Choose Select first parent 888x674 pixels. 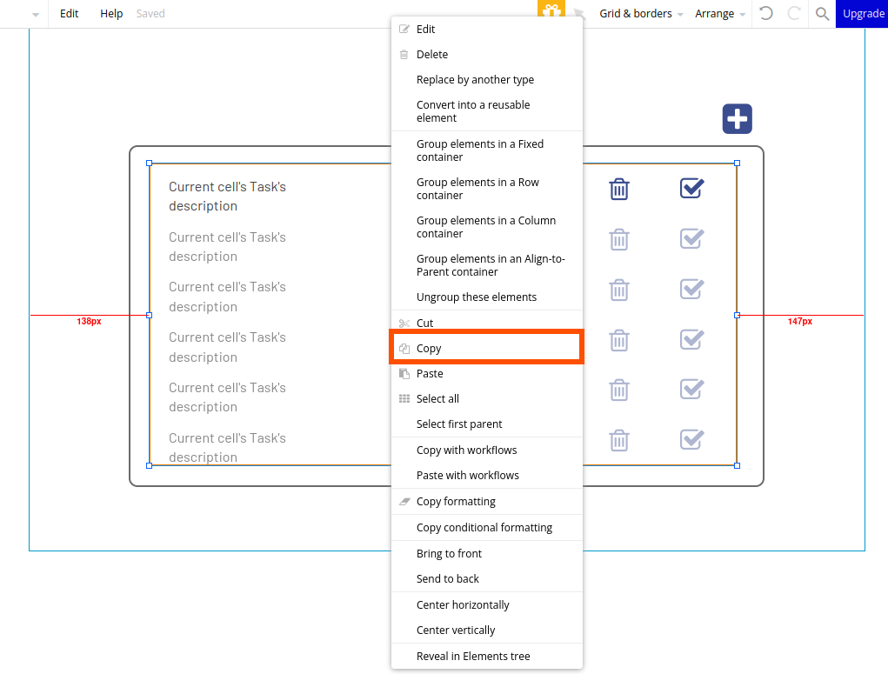click(486, 424)
